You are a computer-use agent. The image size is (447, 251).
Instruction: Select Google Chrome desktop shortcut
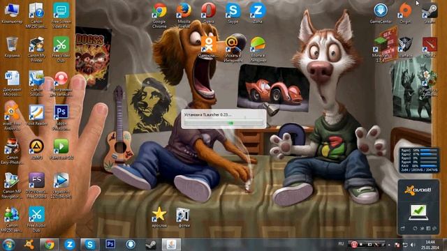click(x=159, y=15)
